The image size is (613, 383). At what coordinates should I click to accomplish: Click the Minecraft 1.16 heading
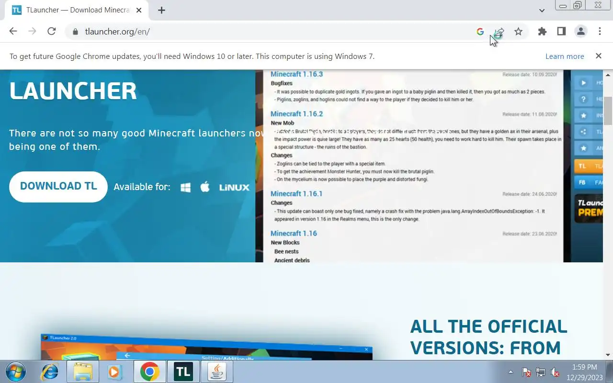pyautogui.click(x=294, y=234)
